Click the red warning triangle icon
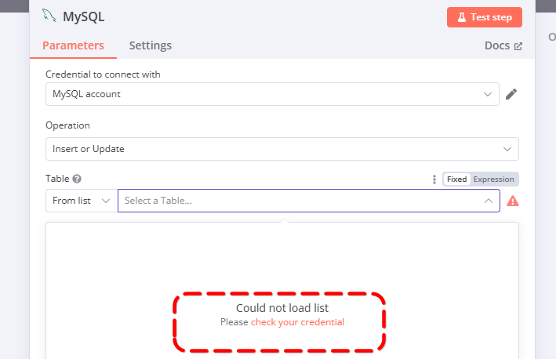Image resolution: width=556 pixels, height=359 pixels. pyautogui.click(x=512, y=201)
